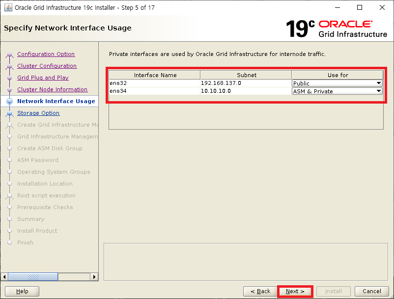Select the 192.168.137.0 subnet cell
Viewport: 394px width, 299px height.
246,83
